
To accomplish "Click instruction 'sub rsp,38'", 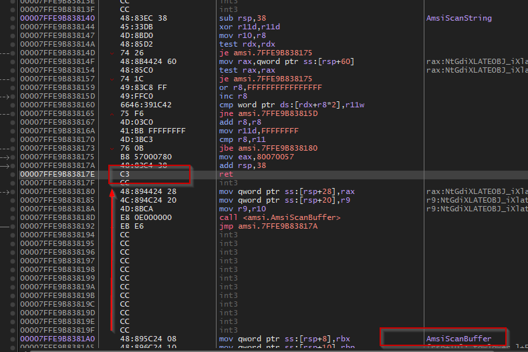I will 243,18.
